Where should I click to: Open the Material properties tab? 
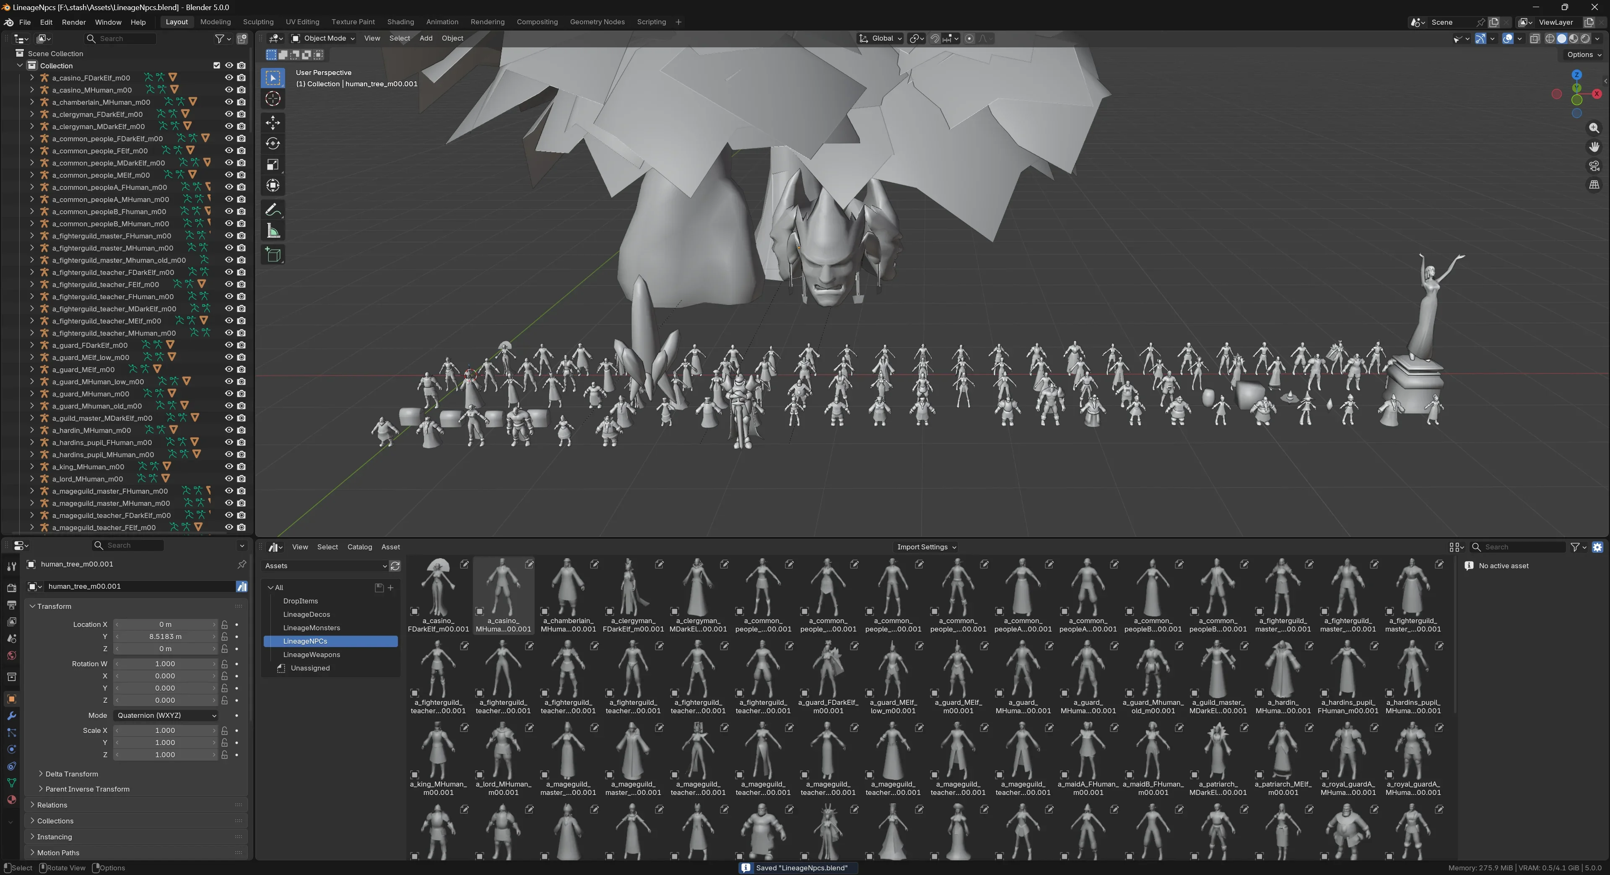[x=11, y=800]
